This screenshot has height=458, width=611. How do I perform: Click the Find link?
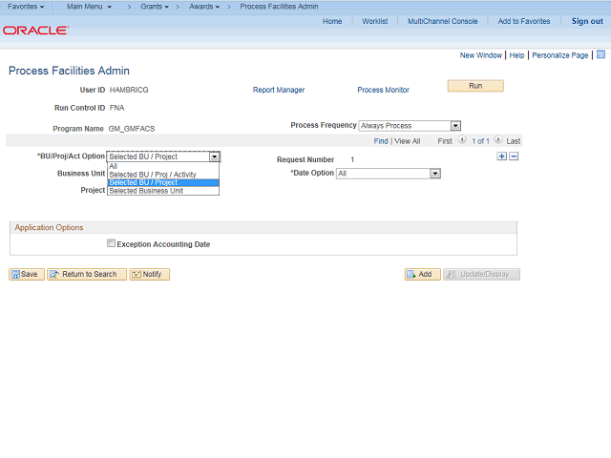pos(381,141)
